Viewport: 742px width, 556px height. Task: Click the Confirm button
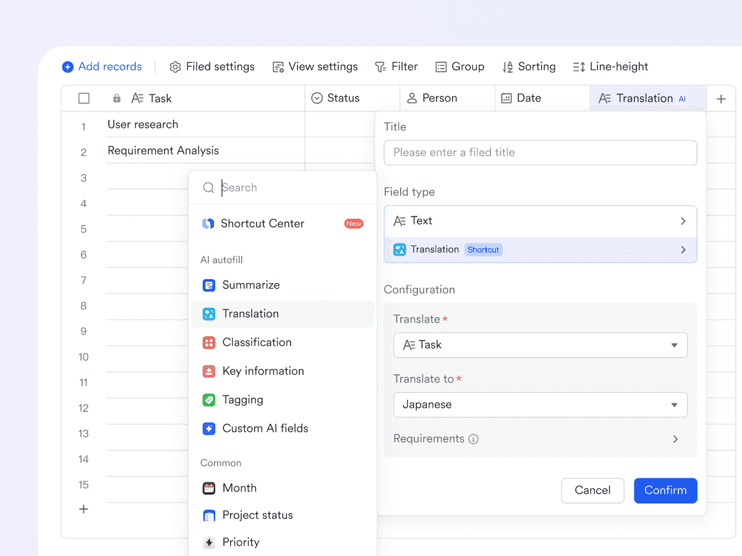click(665, 491)
